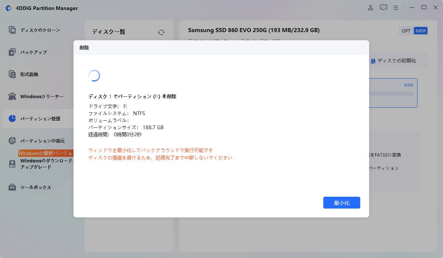Open the Disk Clone (ディスクのクローン) icon
Image resolution: width=443 pixels, height=258 pixels.
12,30
